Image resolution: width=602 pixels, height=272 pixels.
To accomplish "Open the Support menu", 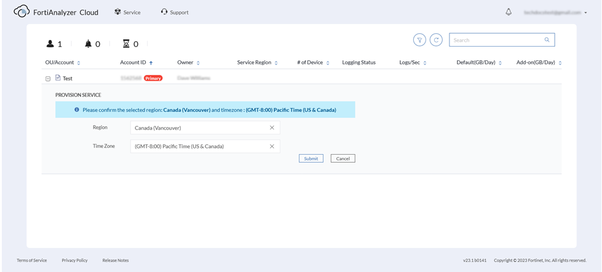I will 175,12.
